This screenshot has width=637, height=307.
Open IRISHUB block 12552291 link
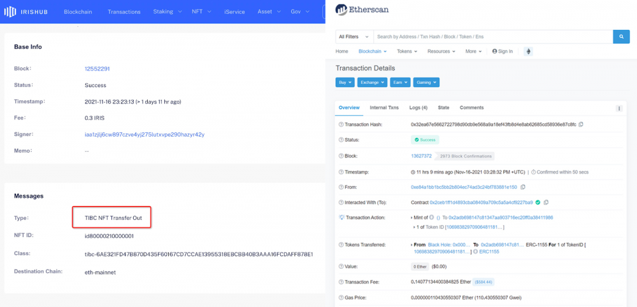[x=97, y=69]
